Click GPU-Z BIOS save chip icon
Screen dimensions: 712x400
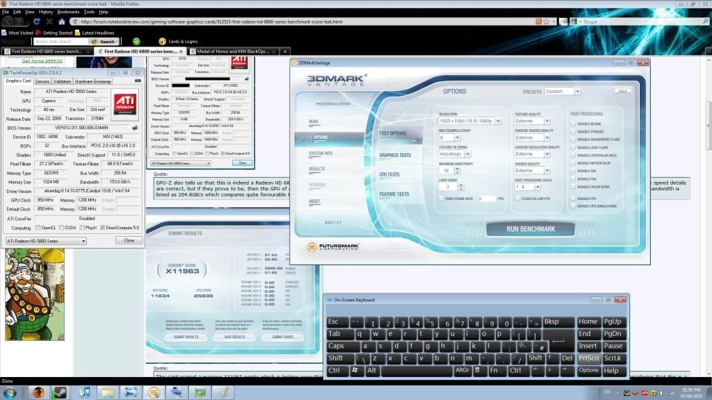(x=135, y=128)
